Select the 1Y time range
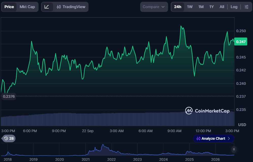 (x=211, y=7)
